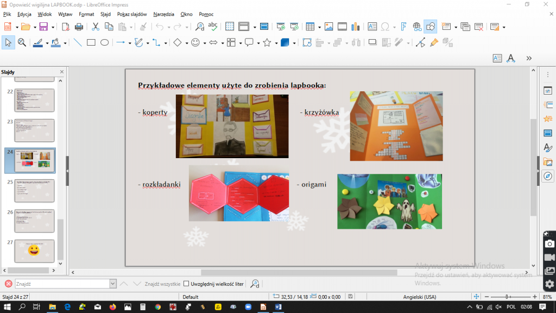Open the Find field history dropdown
Image resolution: width=556 pixels, height=313 pixels.
click(x=113, y=284)
